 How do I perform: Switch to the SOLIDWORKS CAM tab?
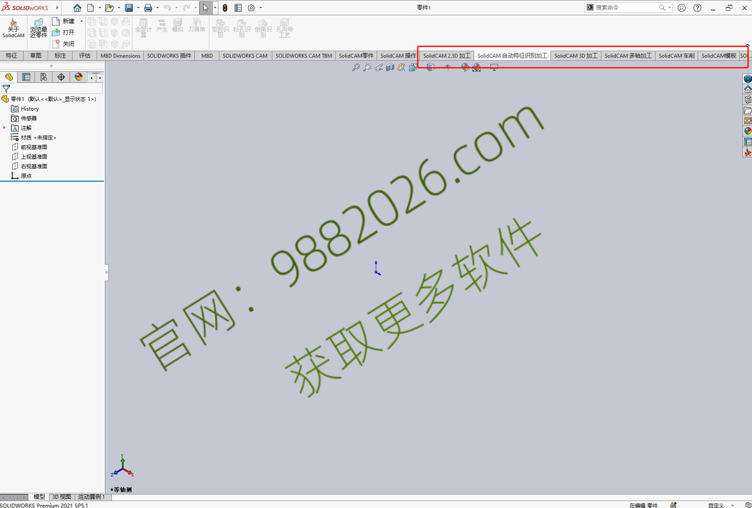[x=245, y=56]
